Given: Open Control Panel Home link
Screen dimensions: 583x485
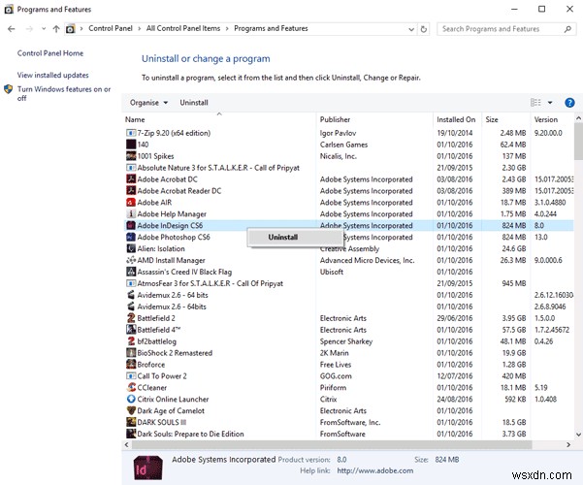Looking at the screenshot, I should 50,53.
